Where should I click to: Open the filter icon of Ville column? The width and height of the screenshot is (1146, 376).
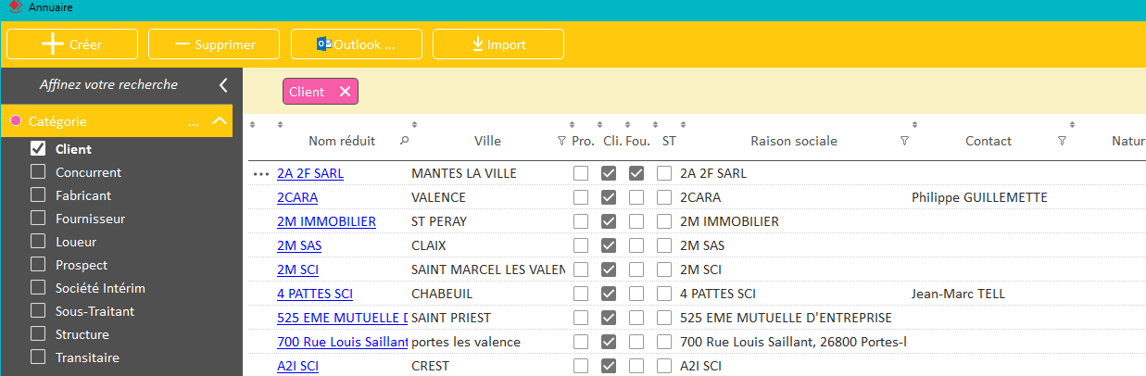point(561,141)
